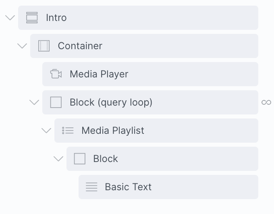
Task: Click the camera icon beside Media Player
Action: [x=56, y=74]
